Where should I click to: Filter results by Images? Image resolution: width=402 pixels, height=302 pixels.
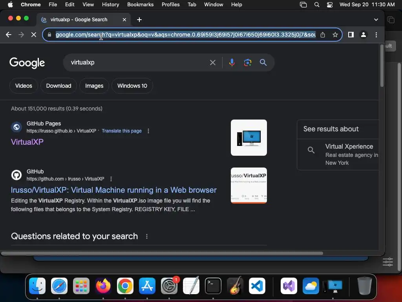[94, 86]
